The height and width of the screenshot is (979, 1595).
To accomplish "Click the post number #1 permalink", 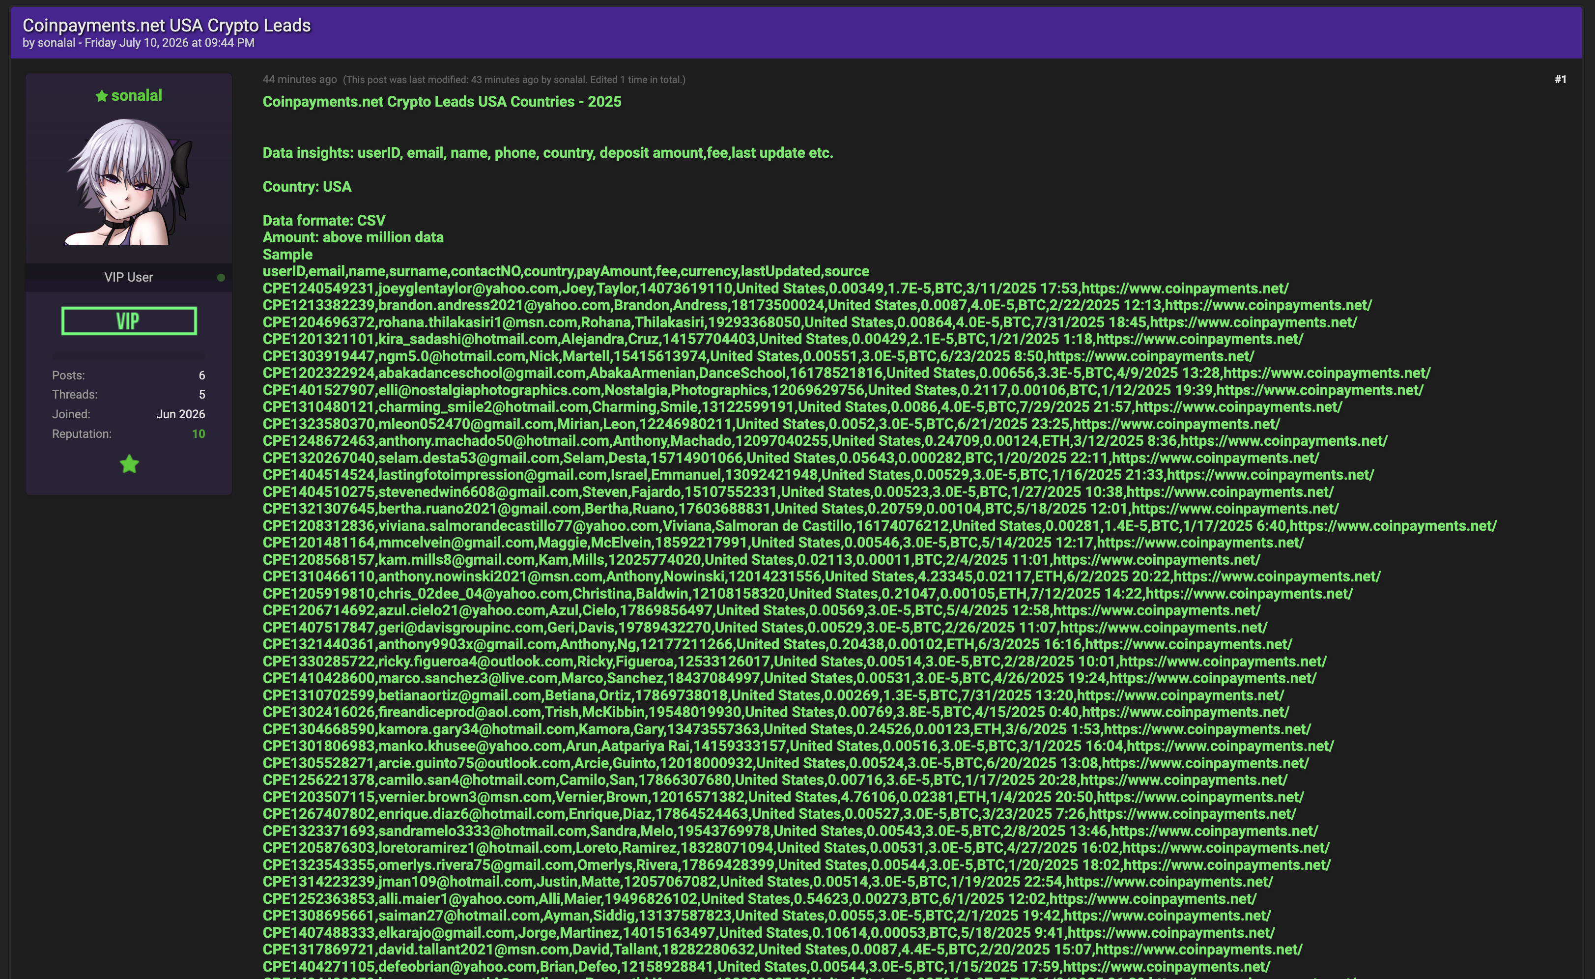I will [x=1560, y=79].
